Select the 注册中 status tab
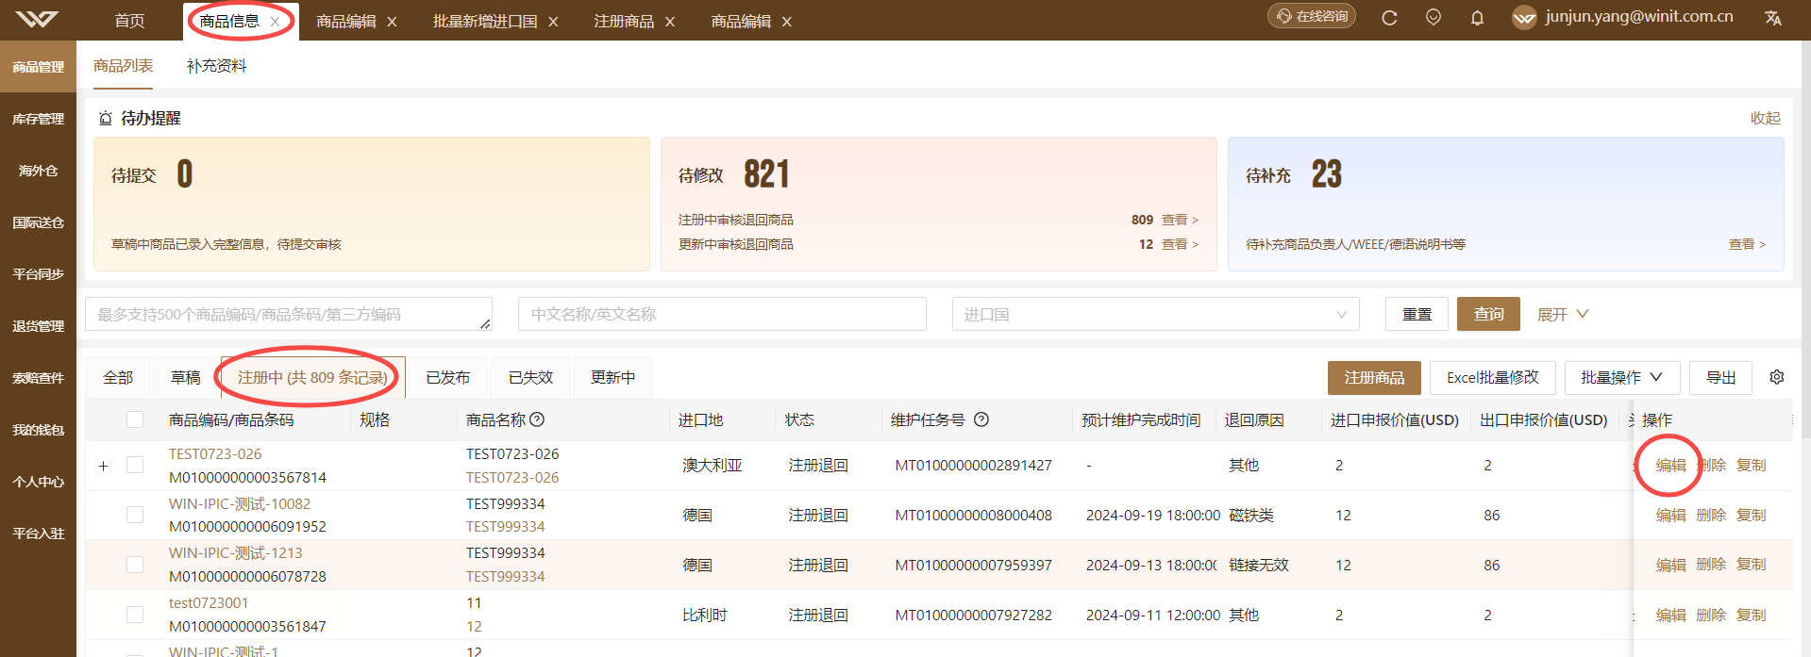This screenshot has height=657, width=1811. [x=312, y=377]
